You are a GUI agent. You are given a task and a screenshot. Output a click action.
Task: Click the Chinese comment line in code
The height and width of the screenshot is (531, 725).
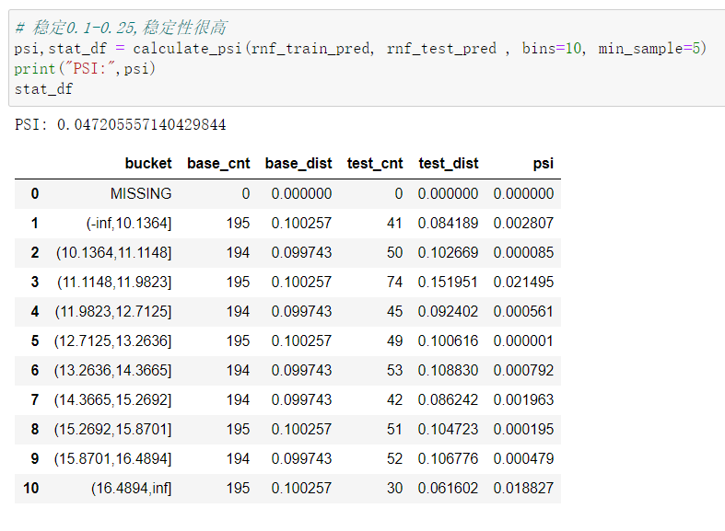click(x=121, y=28)
